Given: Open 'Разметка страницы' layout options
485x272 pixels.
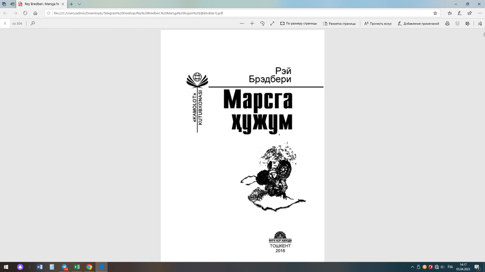Looking at the screenshot, I should pyautogui.click(x=339, y=23).
